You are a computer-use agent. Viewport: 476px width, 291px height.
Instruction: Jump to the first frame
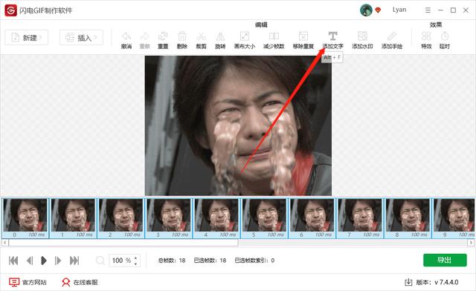[13, 261]
